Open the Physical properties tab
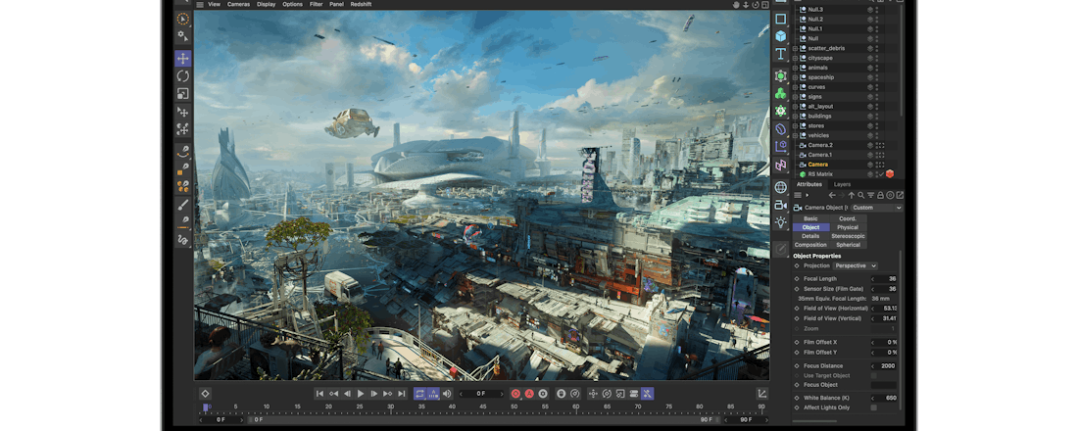This screenshot has width=1078, height=431. pyautogui.click(x=848, y=227)
